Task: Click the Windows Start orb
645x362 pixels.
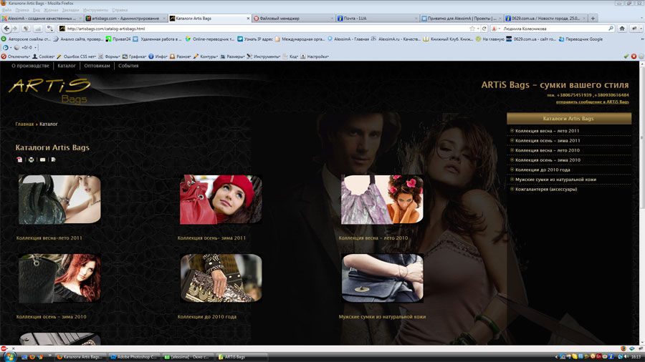Action: [9, 357]
